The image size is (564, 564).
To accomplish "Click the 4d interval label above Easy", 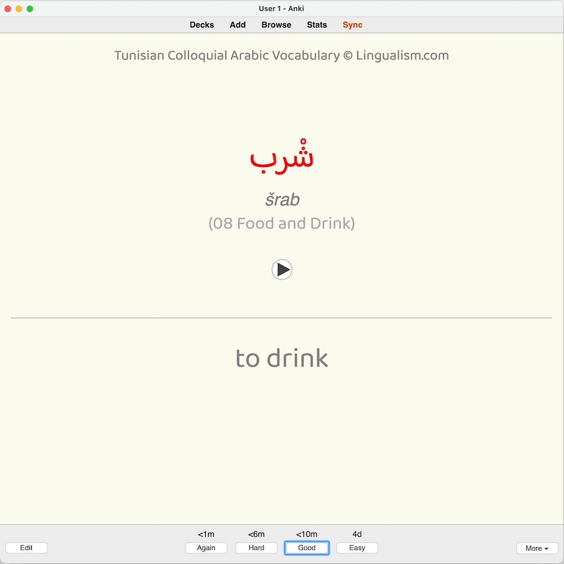I will (x=357, y=534).
